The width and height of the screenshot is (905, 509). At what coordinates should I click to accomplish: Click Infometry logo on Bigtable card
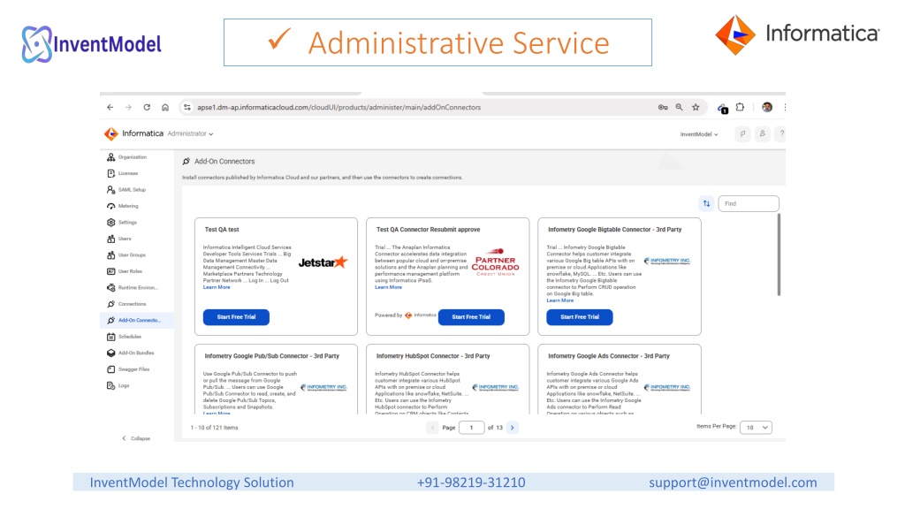(x=667, y=261)
